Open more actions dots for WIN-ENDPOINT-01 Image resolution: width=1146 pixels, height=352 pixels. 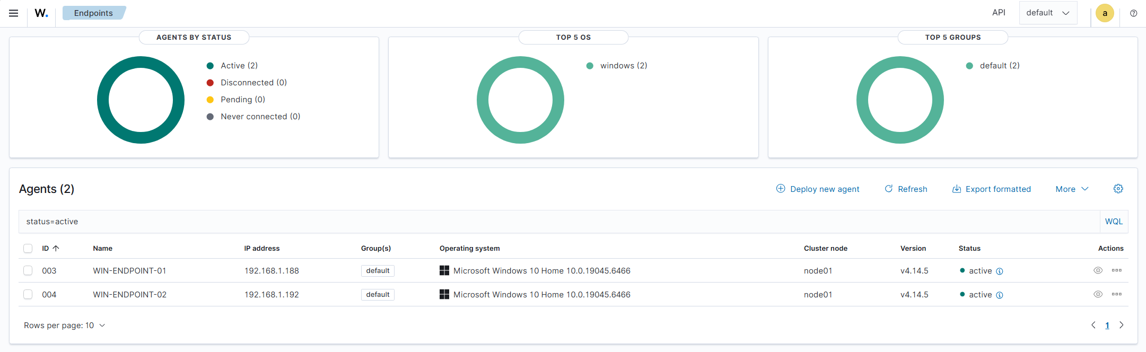click(x=1116, y=270)
